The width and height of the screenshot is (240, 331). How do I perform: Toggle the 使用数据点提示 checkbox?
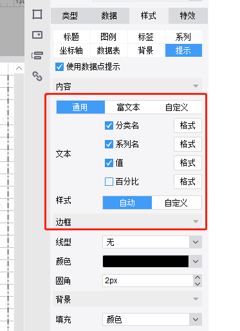(59, 66)
